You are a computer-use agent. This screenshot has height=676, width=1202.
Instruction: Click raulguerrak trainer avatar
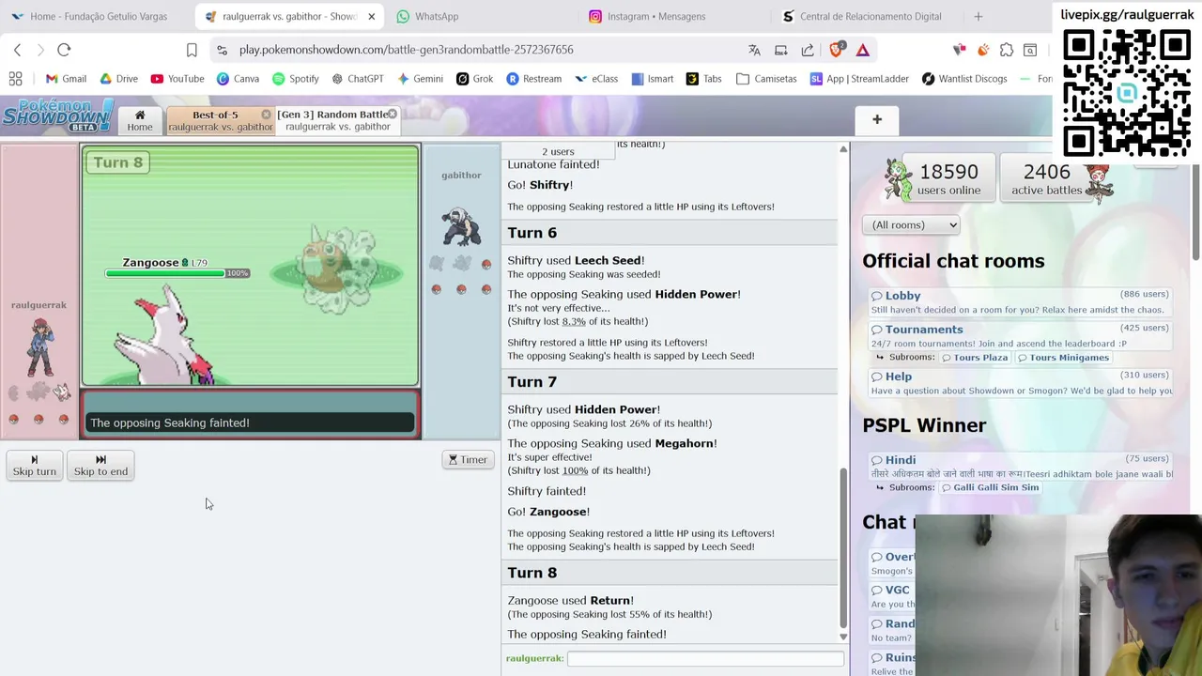tap(39, 347)
